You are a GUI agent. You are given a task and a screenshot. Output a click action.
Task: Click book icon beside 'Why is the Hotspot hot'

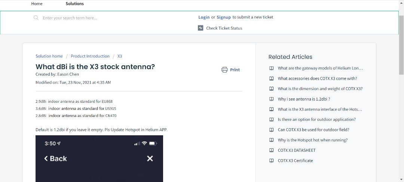pos(272,140)
